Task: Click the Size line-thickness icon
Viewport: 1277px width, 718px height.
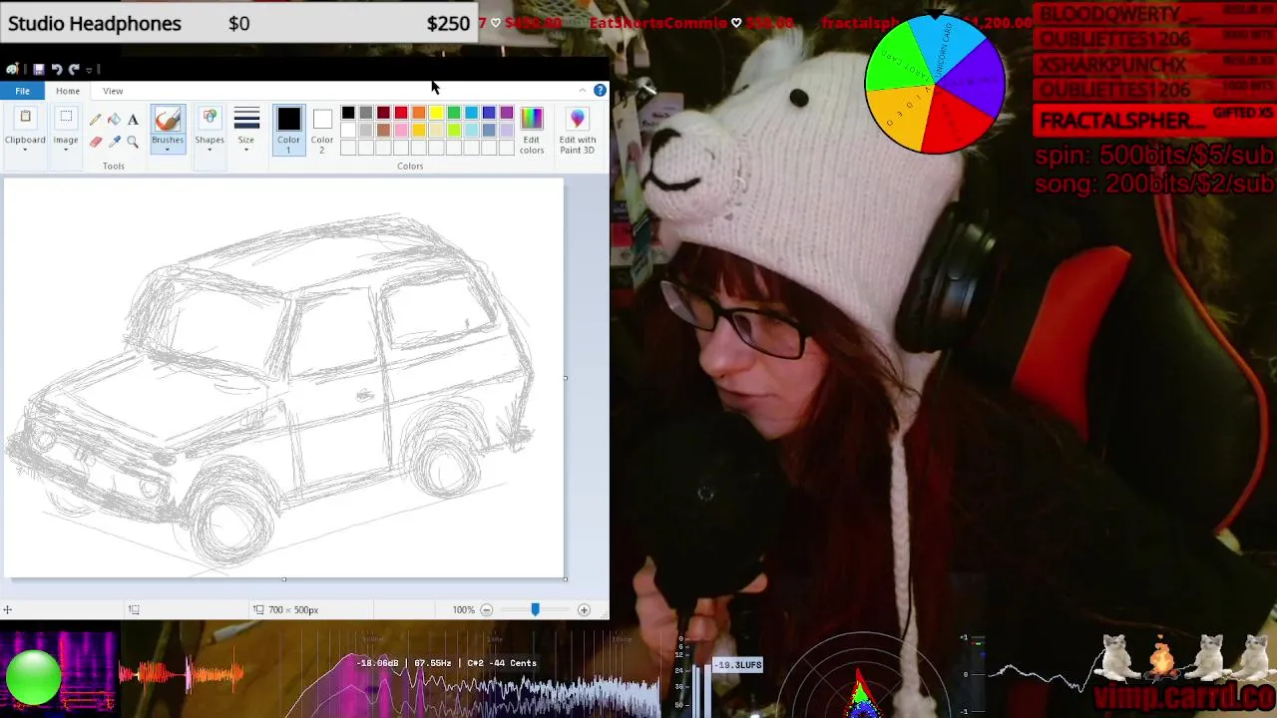Action: [x=246, y=120]
